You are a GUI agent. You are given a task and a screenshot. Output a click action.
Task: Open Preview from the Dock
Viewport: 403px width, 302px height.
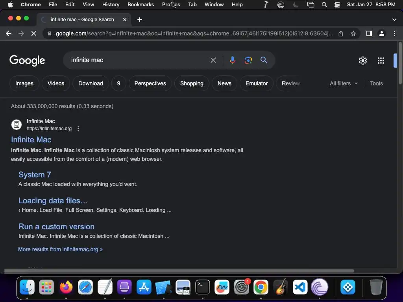coord(183,287)
